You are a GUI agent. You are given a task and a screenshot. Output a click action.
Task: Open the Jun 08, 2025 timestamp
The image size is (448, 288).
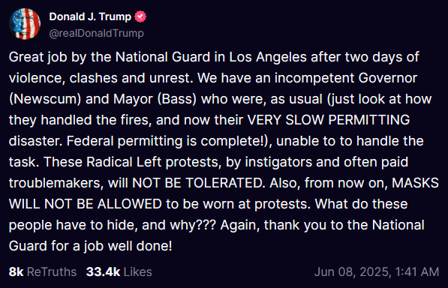coord(353,272)
